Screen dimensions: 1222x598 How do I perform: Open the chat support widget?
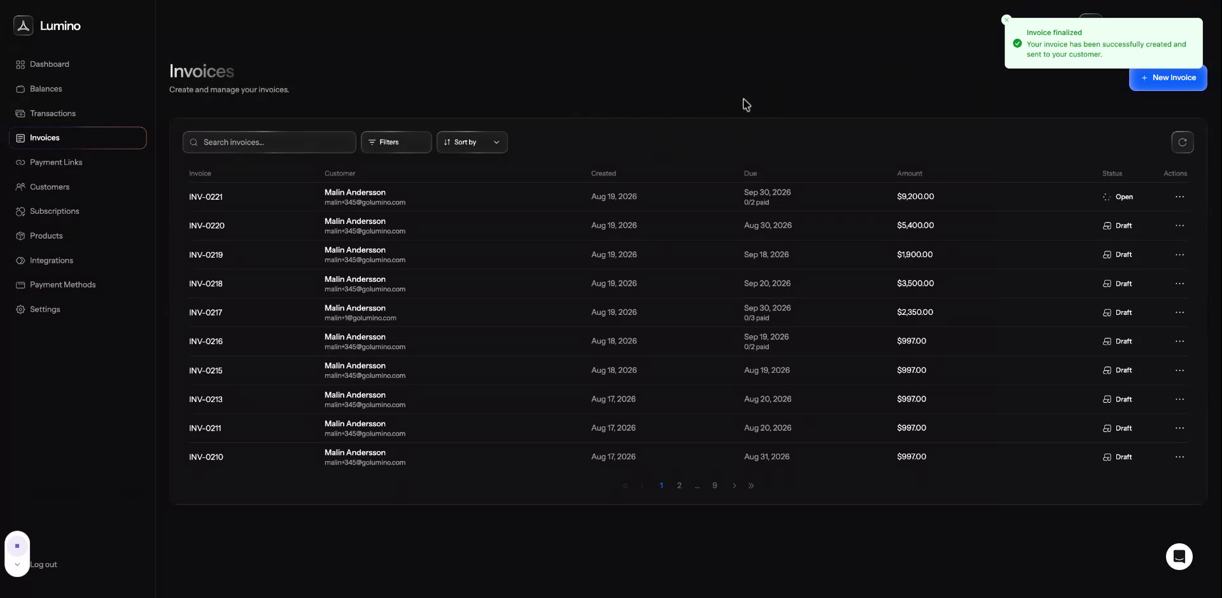pyautogui.click(x=1179, y=557)
